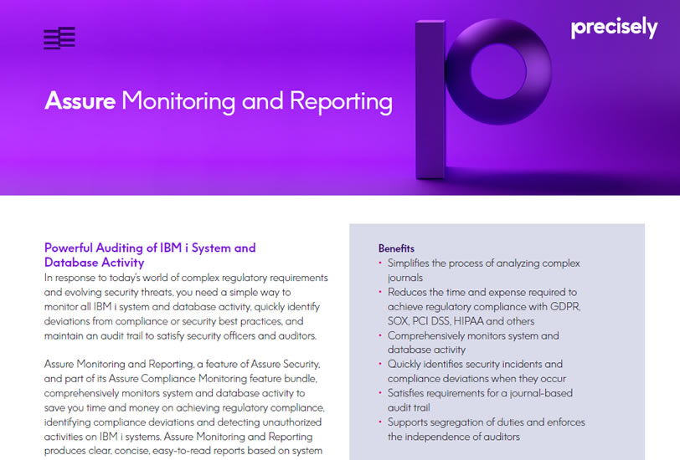Screen dimensions: 680x460
Task: Click the 'Assure Monitoring and Reporting' title
Action: click(x=219, y=101)
